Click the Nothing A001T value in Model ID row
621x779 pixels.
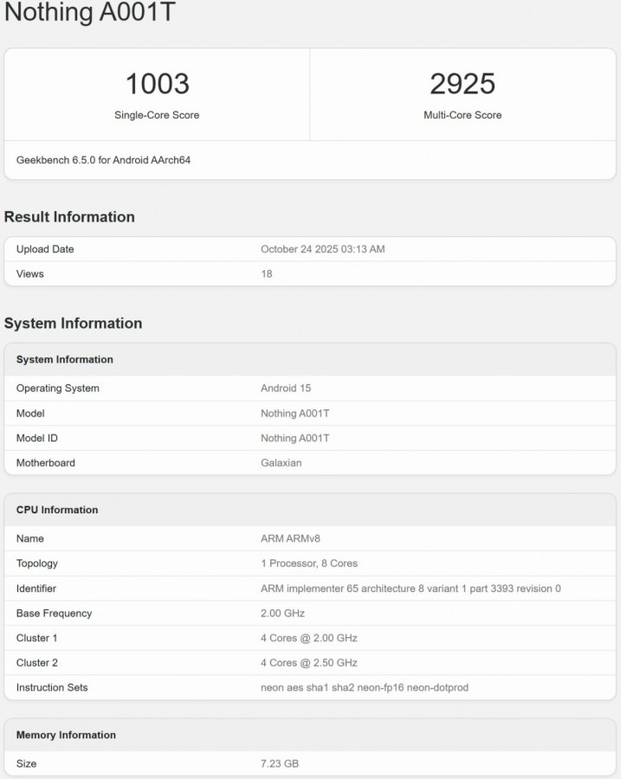(294, 438)
